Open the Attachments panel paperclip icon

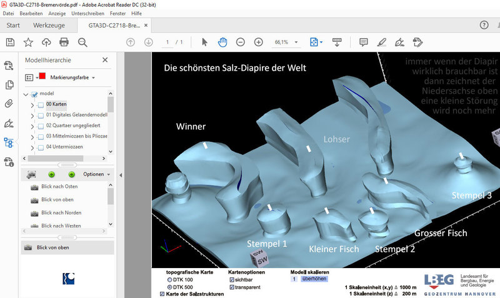[9, 104]
